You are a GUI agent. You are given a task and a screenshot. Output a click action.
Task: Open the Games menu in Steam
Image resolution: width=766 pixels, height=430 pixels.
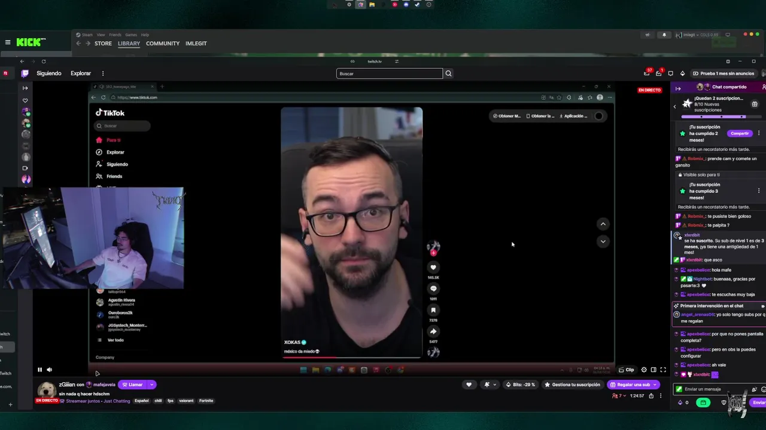click(x=131, y=35)
